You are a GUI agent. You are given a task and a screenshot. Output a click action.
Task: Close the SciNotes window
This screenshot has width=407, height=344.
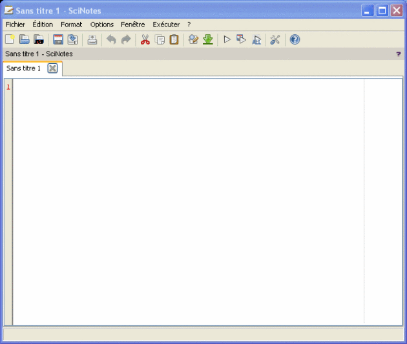click(x=397, y=10)
